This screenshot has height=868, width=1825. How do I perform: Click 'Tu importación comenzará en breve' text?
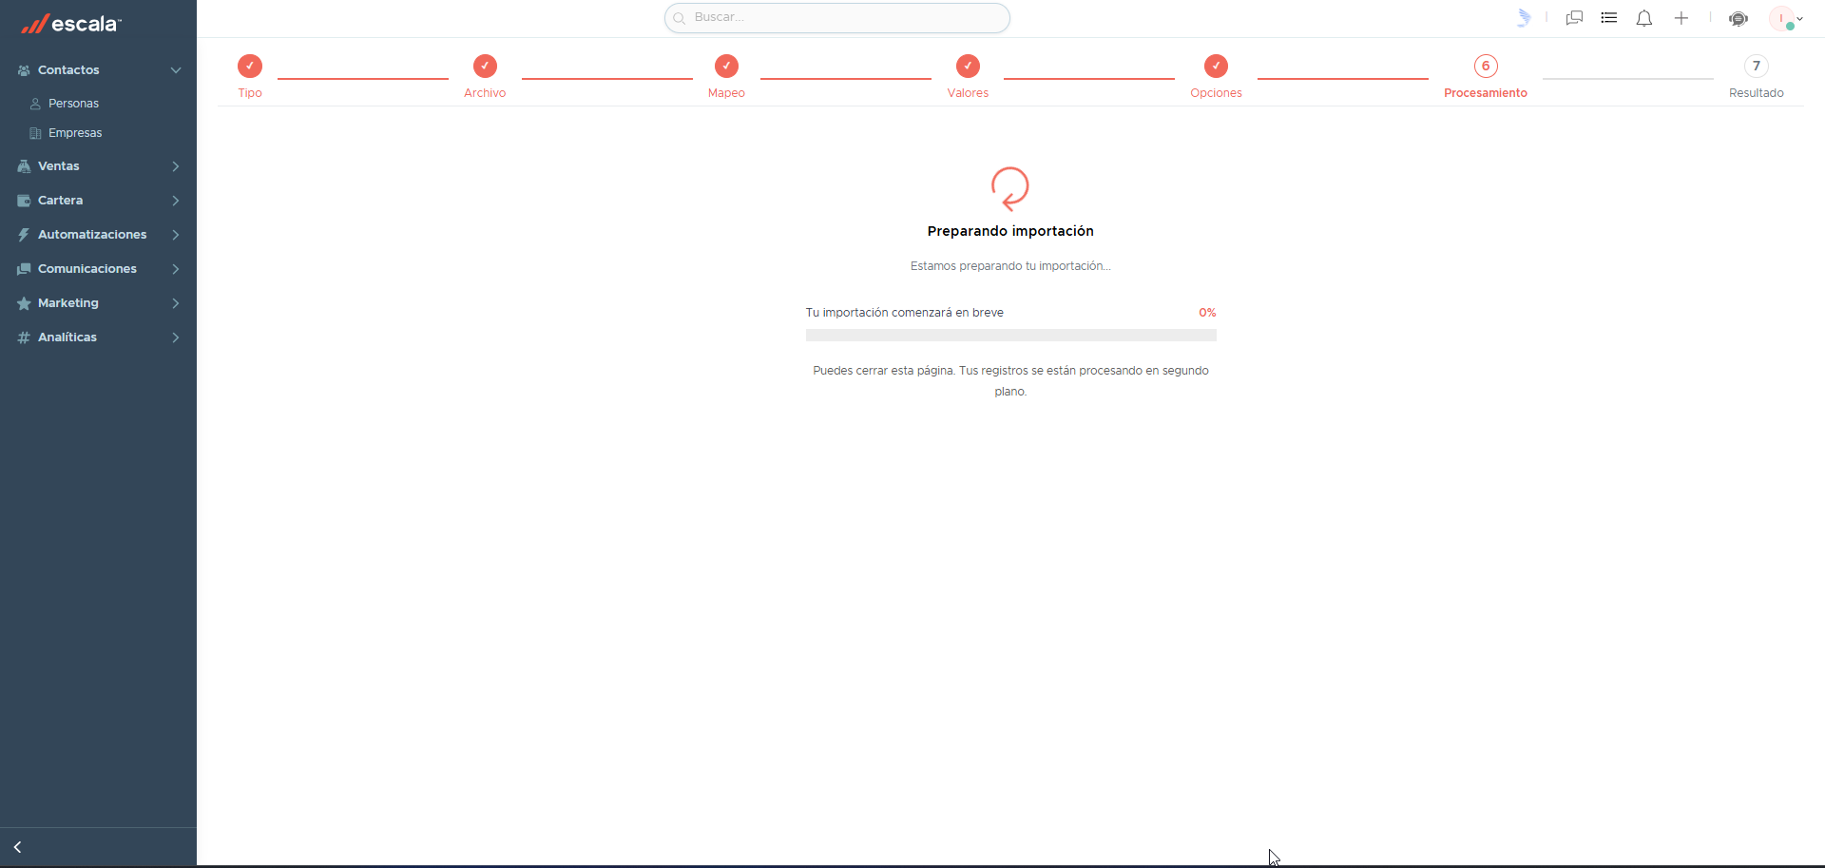(905, 313)
